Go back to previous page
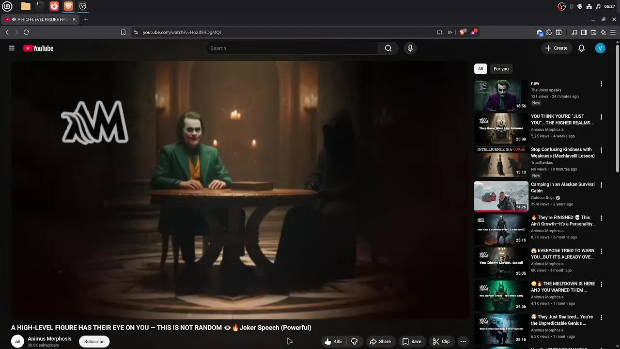 click(7, 32)
